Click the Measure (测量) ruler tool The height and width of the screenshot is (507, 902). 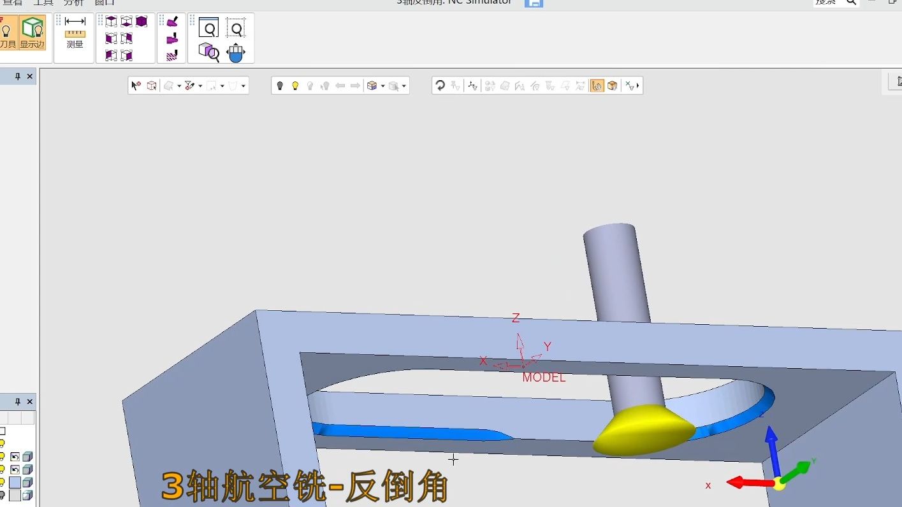pyautogui.click(x=75, y=31)
